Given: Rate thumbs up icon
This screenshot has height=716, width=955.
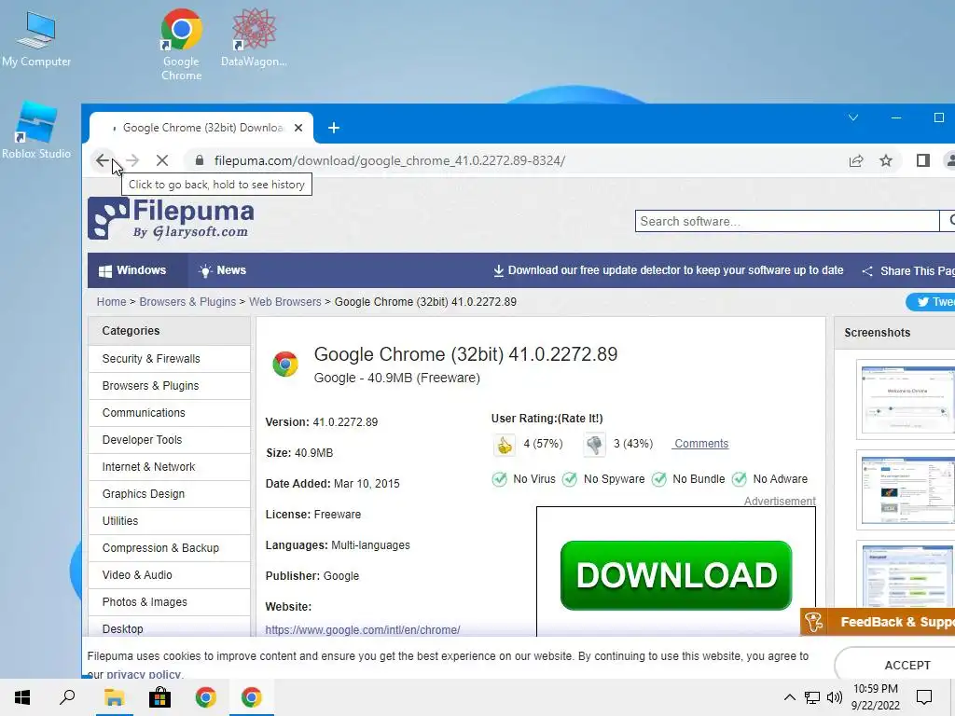Looking at the screenshot, I should (x=505, y=445).
